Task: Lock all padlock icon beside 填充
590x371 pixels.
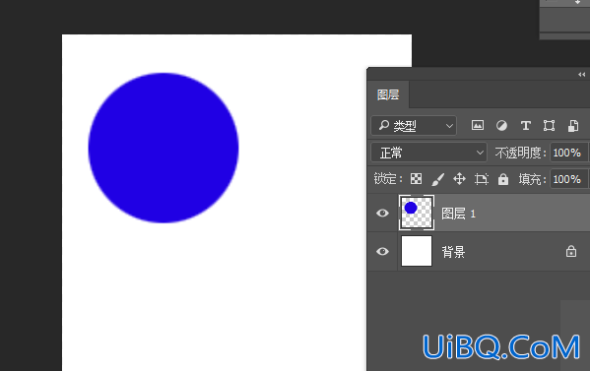Action: [x=503, y=179]
